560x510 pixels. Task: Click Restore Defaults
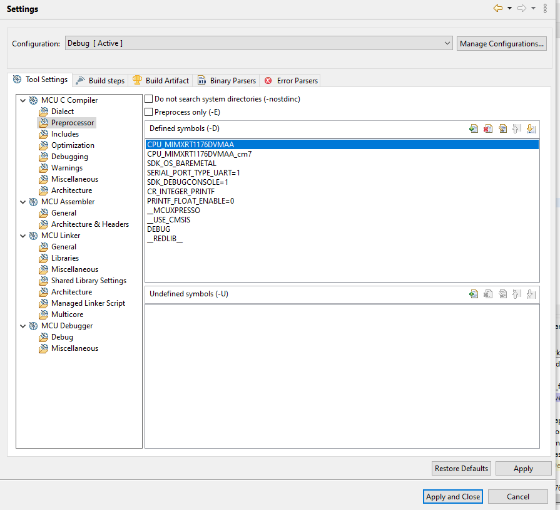click(461, 468)
